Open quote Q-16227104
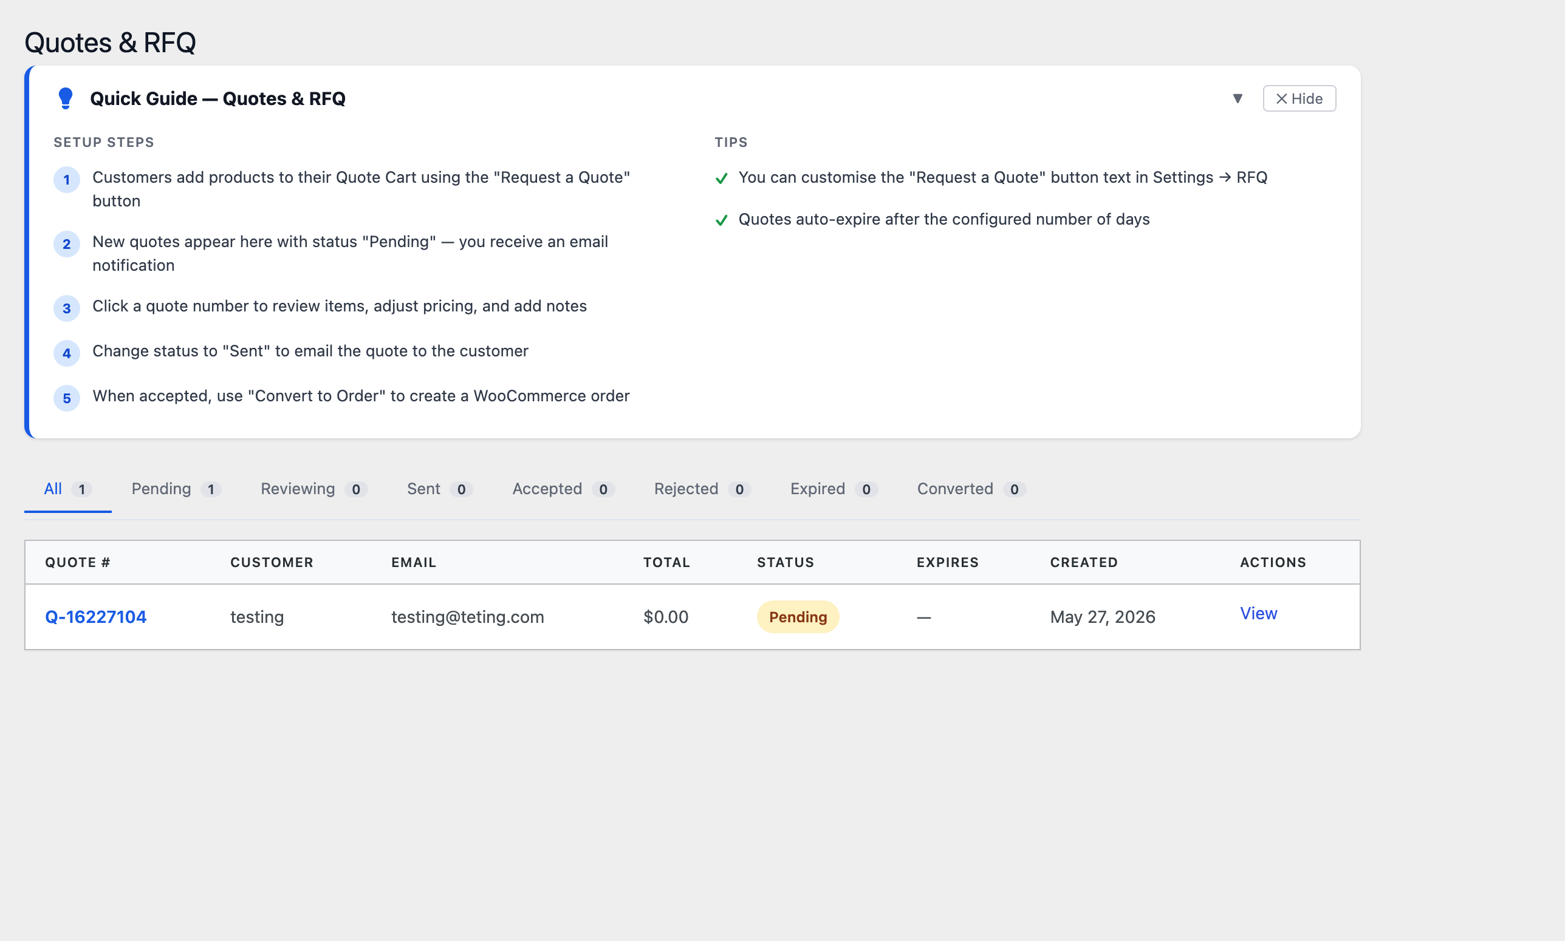Image resolution: width=1565 pixels, height=941 pixels. [x=96, y=616]
